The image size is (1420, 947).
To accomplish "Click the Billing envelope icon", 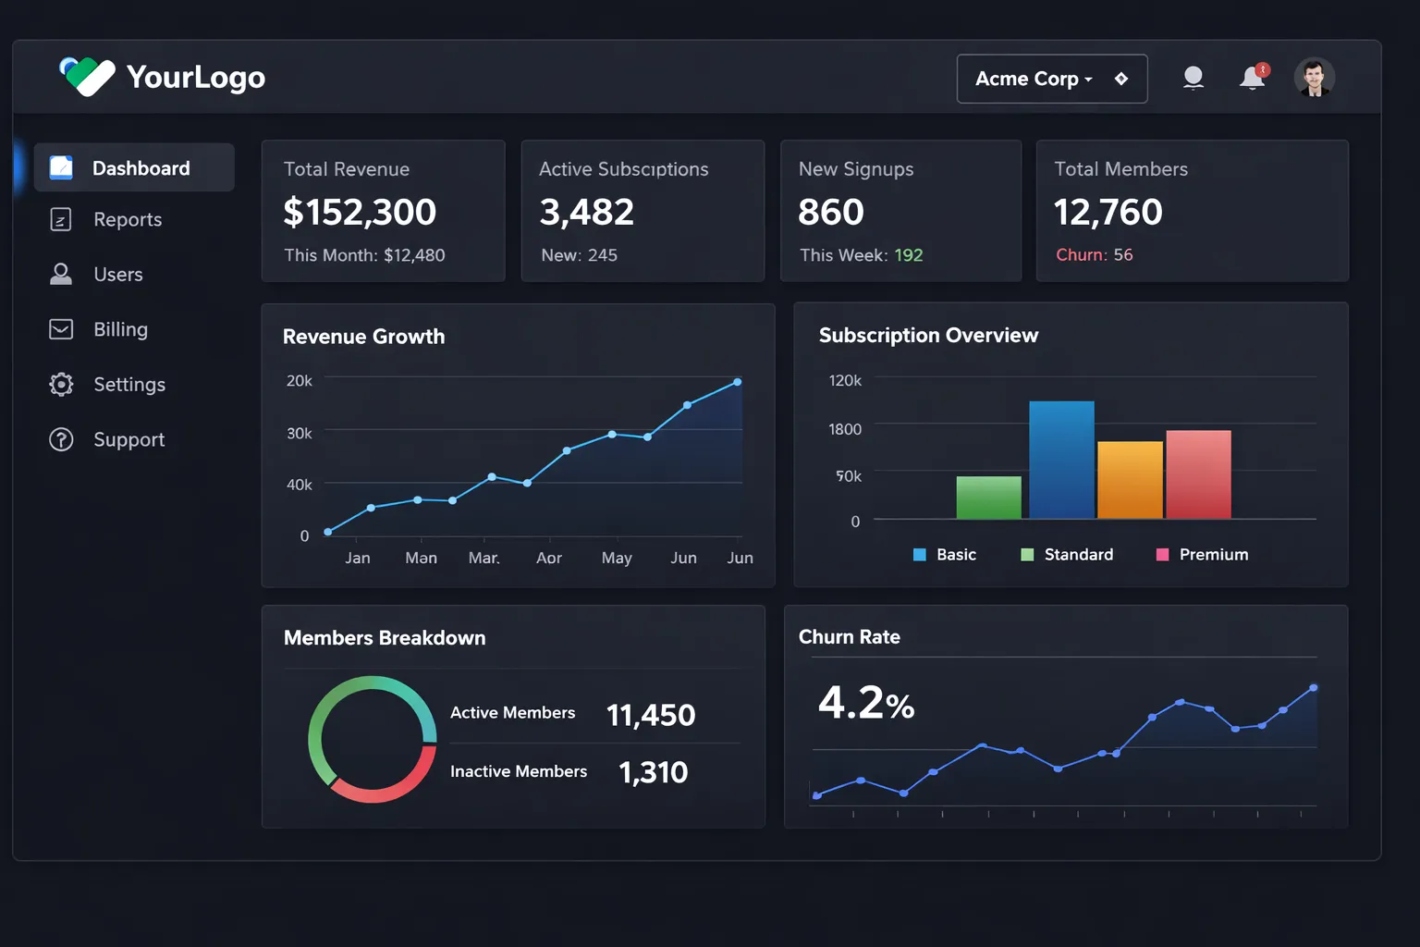I will 61,329.
